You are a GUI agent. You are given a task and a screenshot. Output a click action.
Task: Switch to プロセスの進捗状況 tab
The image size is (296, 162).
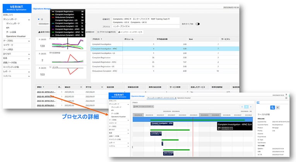tap(106, 32)
